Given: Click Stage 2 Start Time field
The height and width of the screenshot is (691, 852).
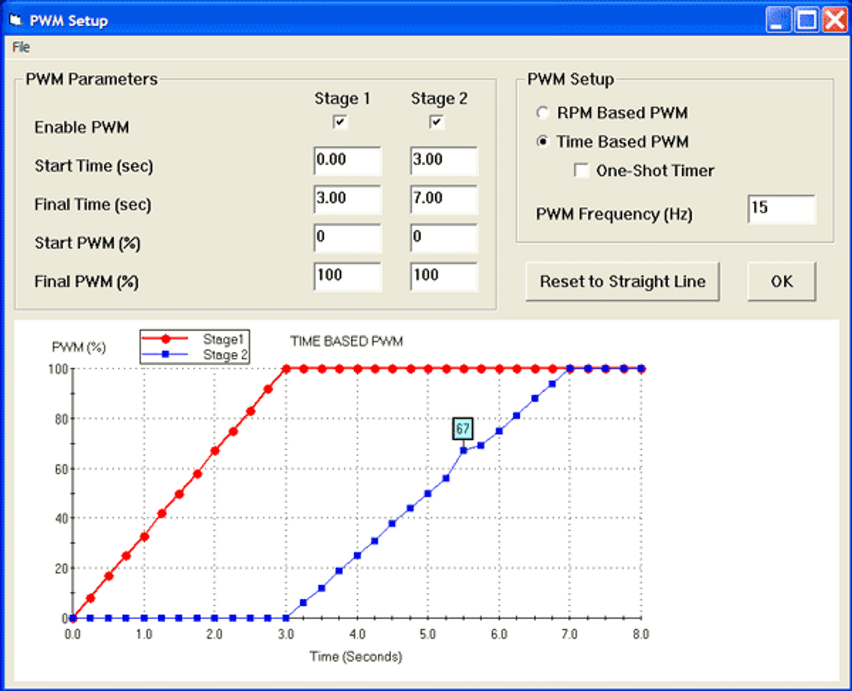Looking at the screenshot, I should pos(444,161).
